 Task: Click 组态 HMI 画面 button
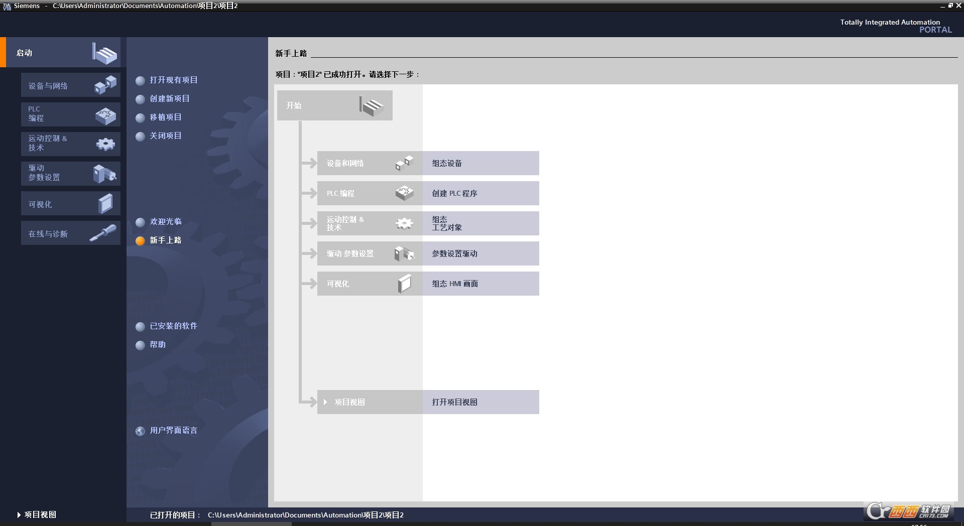coord(481,284)
